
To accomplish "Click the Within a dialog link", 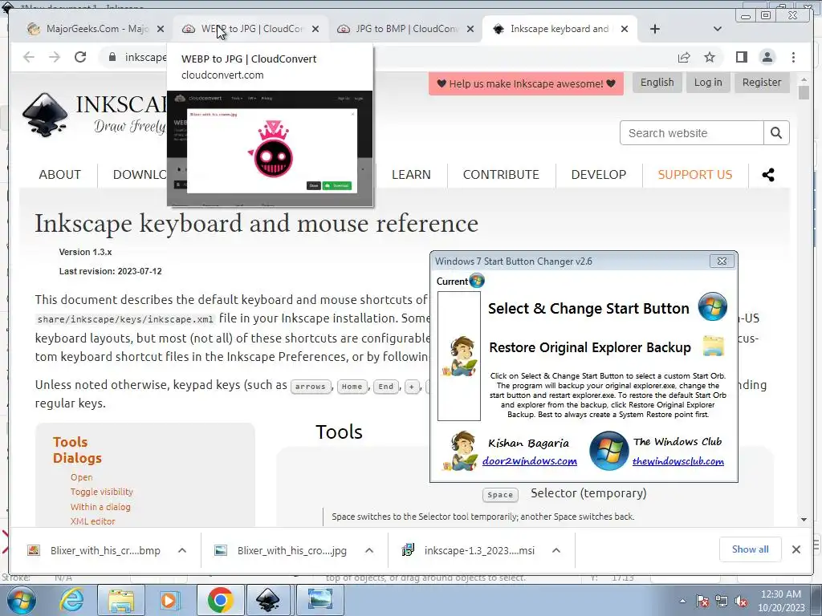I will point(100,507).
